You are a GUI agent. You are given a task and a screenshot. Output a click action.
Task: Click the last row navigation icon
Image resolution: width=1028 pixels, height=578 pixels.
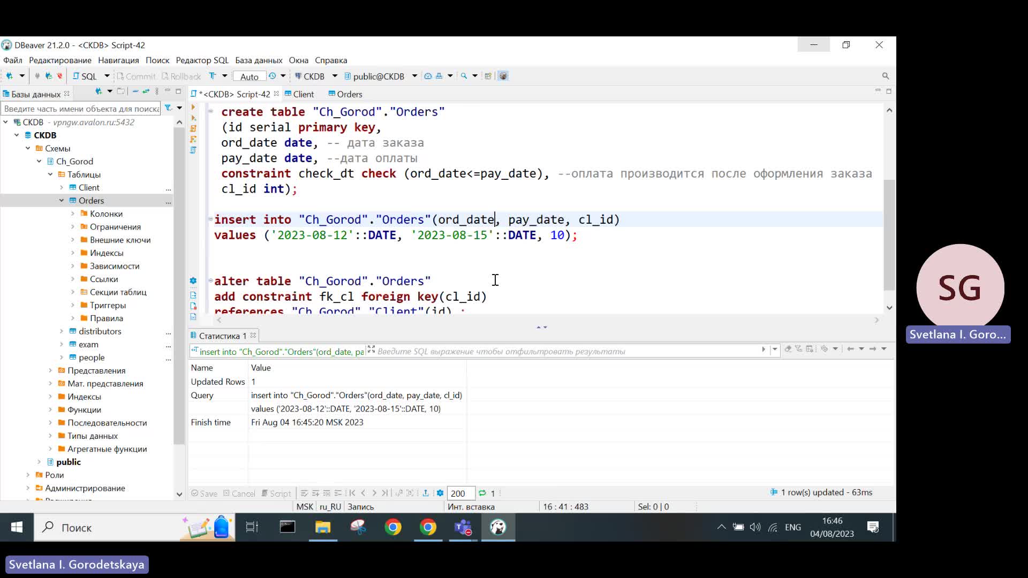coord(385,493)
